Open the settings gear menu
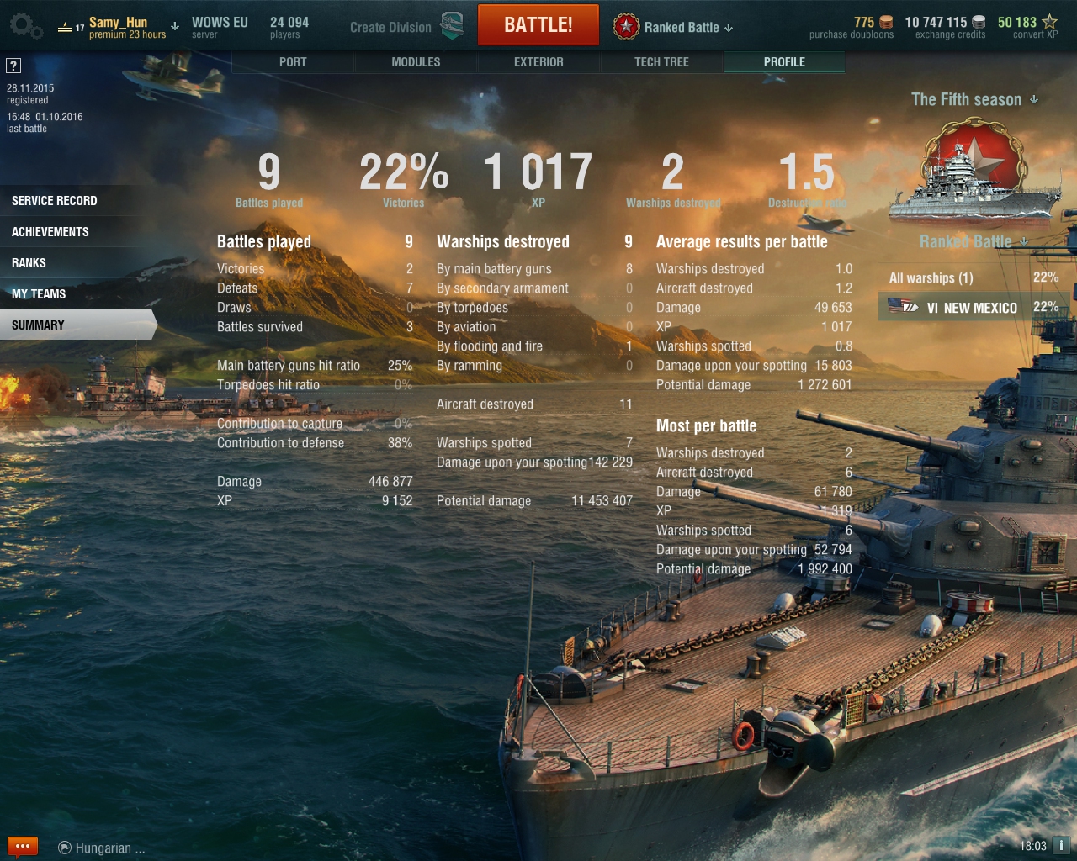 pyautogui.click(x=25, y=26)
